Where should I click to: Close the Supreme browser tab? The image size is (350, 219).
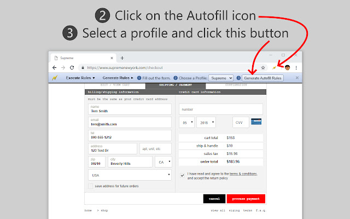coord(112,58)
